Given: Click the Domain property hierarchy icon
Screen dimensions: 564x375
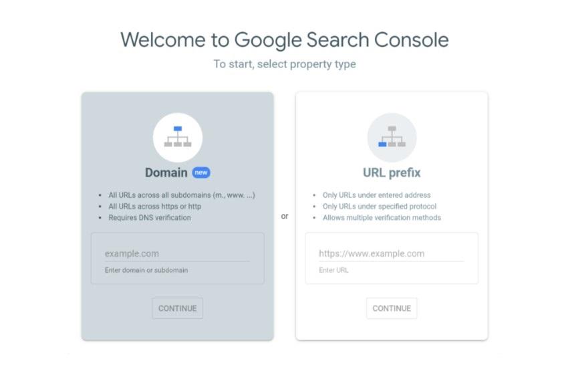Looking at the screenshot, I should (178, 138).
